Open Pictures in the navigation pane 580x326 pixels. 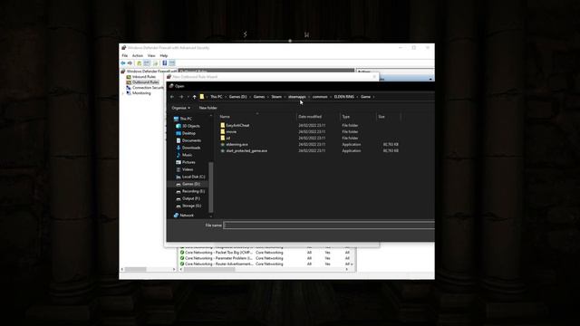pos(188,162)
